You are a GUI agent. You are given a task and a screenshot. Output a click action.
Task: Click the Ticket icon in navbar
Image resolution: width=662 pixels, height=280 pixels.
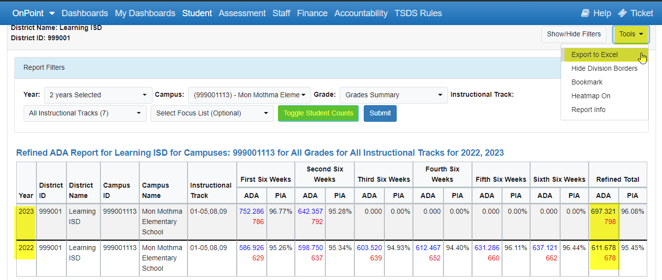[x=622, y=13]
